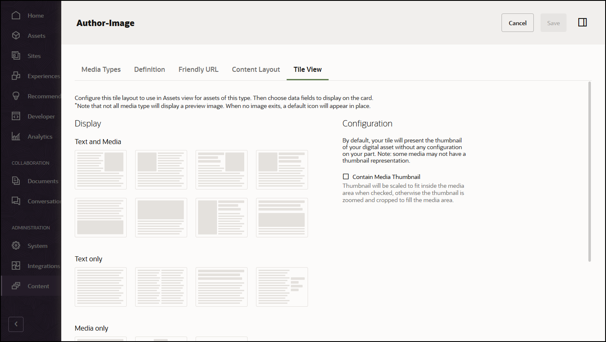Select the Integrations puzzle icon
Screen dimensions: 606x342
[x=16, y=266]
